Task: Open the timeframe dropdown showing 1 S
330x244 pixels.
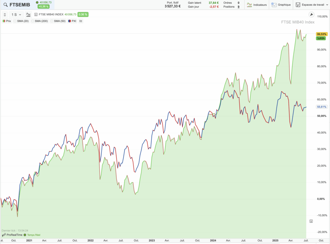Action: (16, 15)
